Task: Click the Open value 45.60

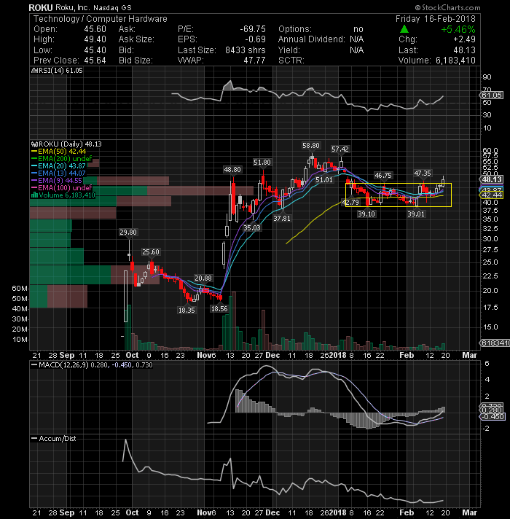Action: coord(95,29)
